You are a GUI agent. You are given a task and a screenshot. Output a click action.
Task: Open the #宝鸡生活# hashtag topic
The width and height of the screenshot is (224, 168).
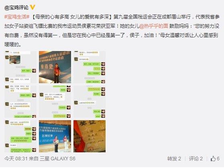tap(17, 17)
